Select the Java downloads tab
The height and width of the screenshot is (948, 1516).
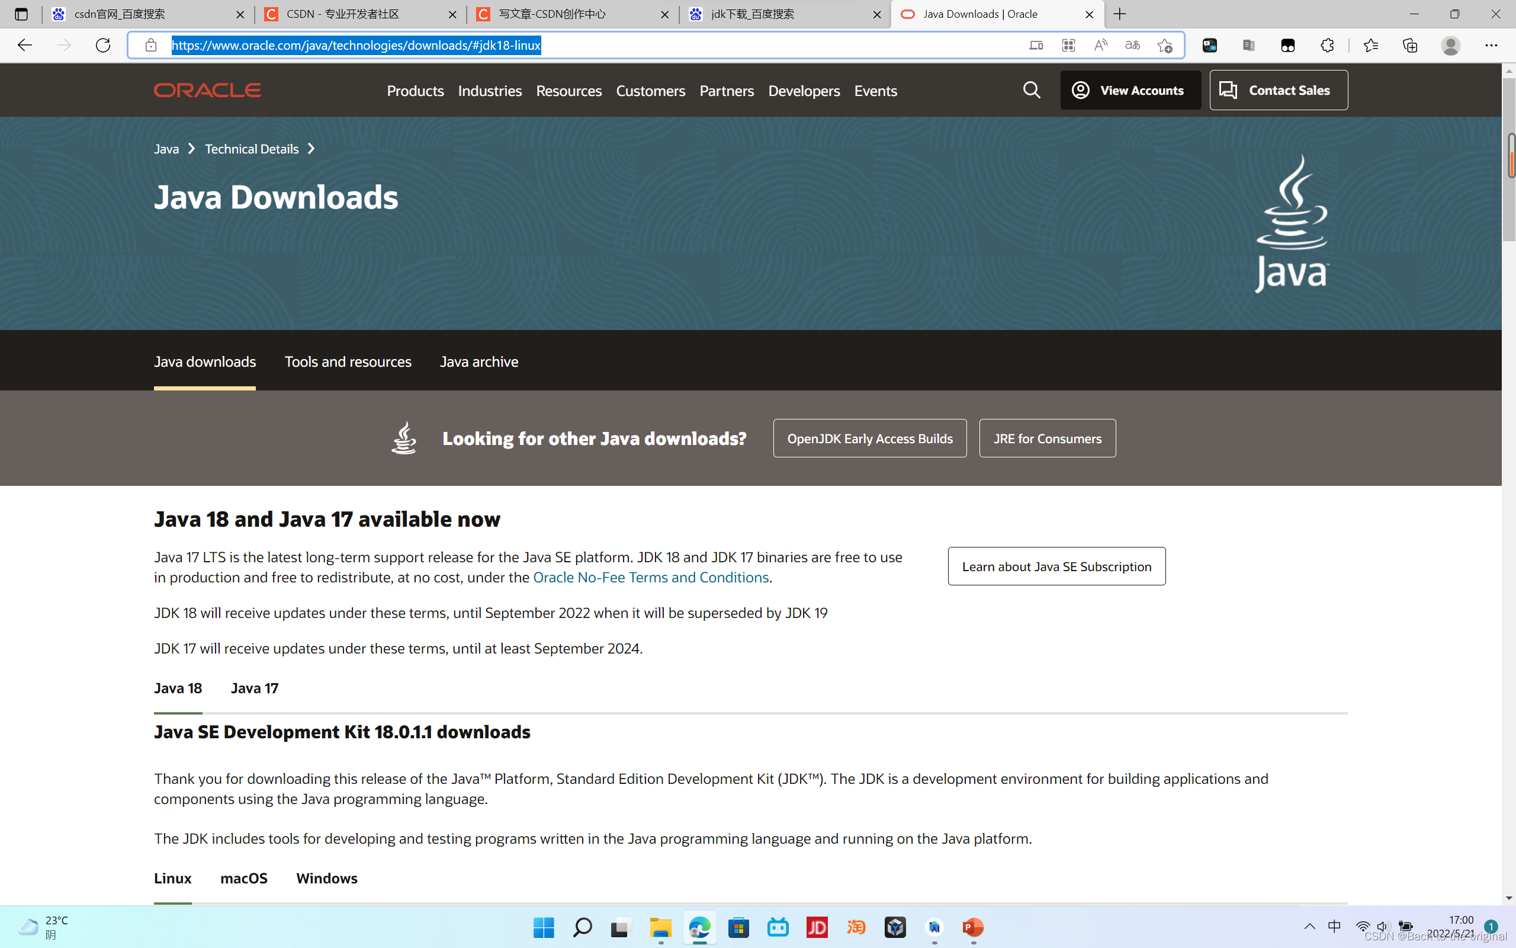point(205,362)
